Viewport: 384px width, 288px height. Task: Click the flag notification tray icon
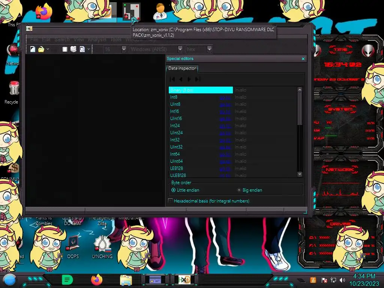pos(324,280)
